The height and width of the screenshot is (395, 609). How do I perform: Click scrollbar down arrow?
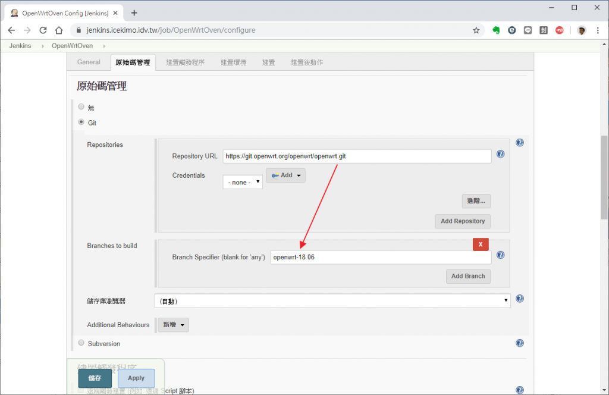(x=604, y=390)
